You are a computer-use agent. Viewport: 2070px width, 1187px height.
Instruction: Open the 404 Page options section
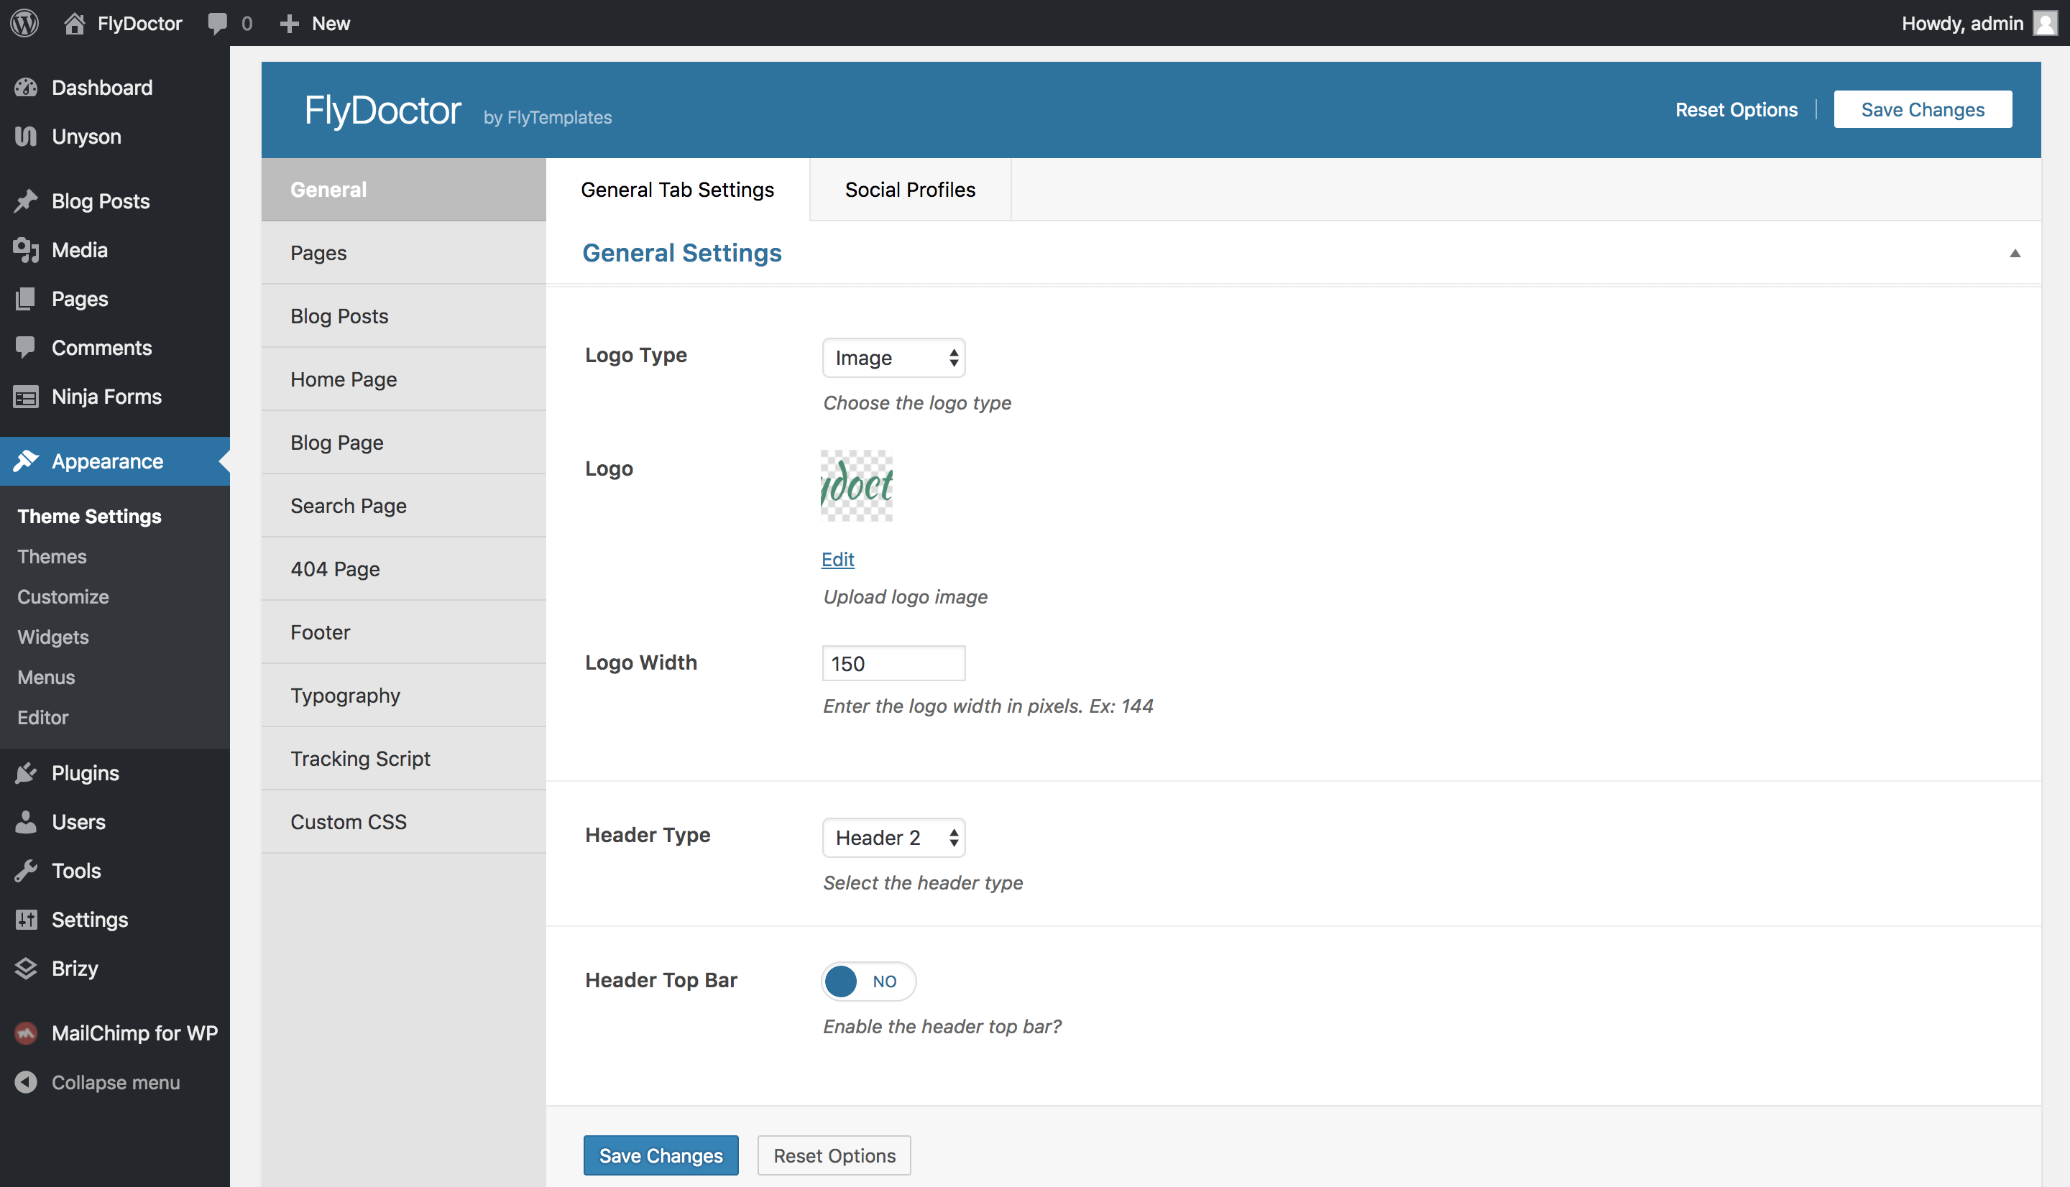403,568
